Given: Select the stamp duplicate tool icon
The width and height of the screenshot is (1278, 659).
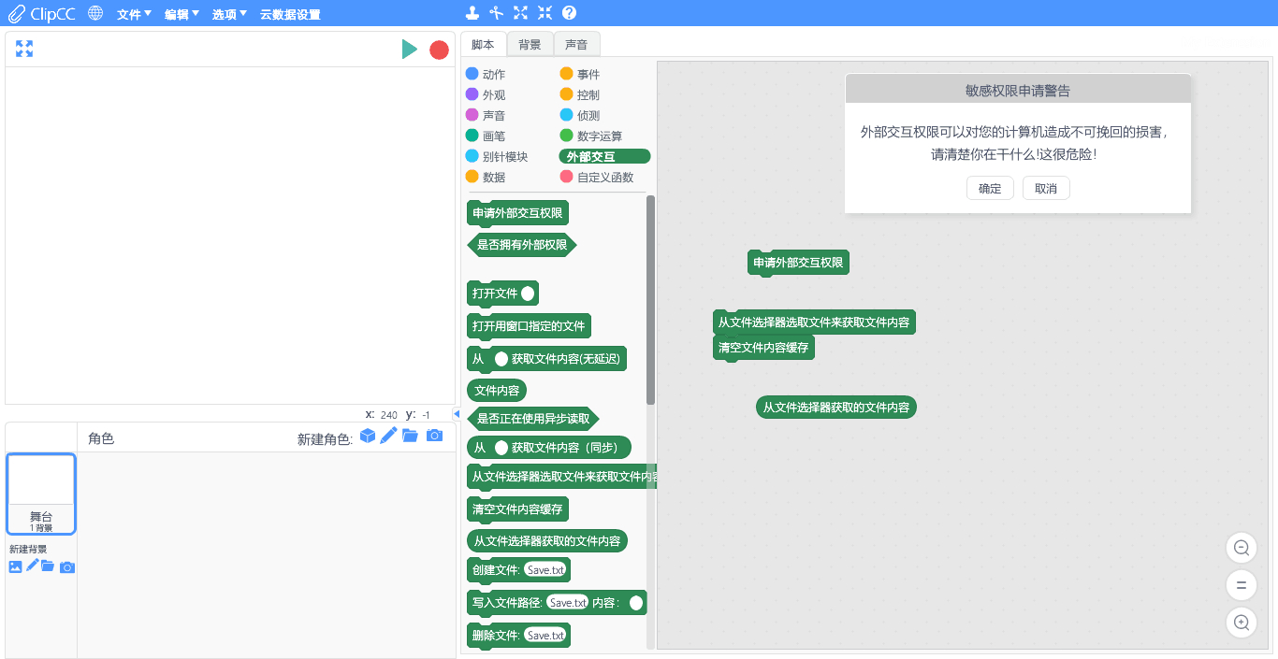Looking at the screenshot, I should point(473,13).
